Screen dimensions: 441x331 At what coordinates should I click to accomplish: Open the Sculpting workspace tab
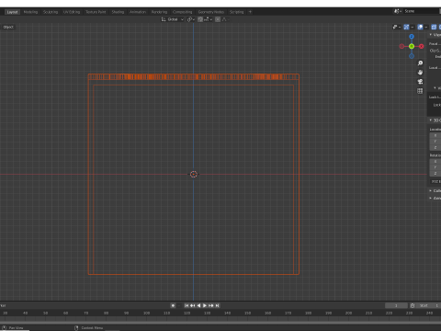click(51, 12)
